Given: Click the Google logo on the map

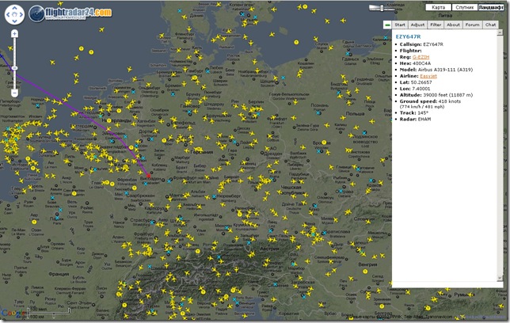Looking at the screenshot, I should click(x=13, y=313).
